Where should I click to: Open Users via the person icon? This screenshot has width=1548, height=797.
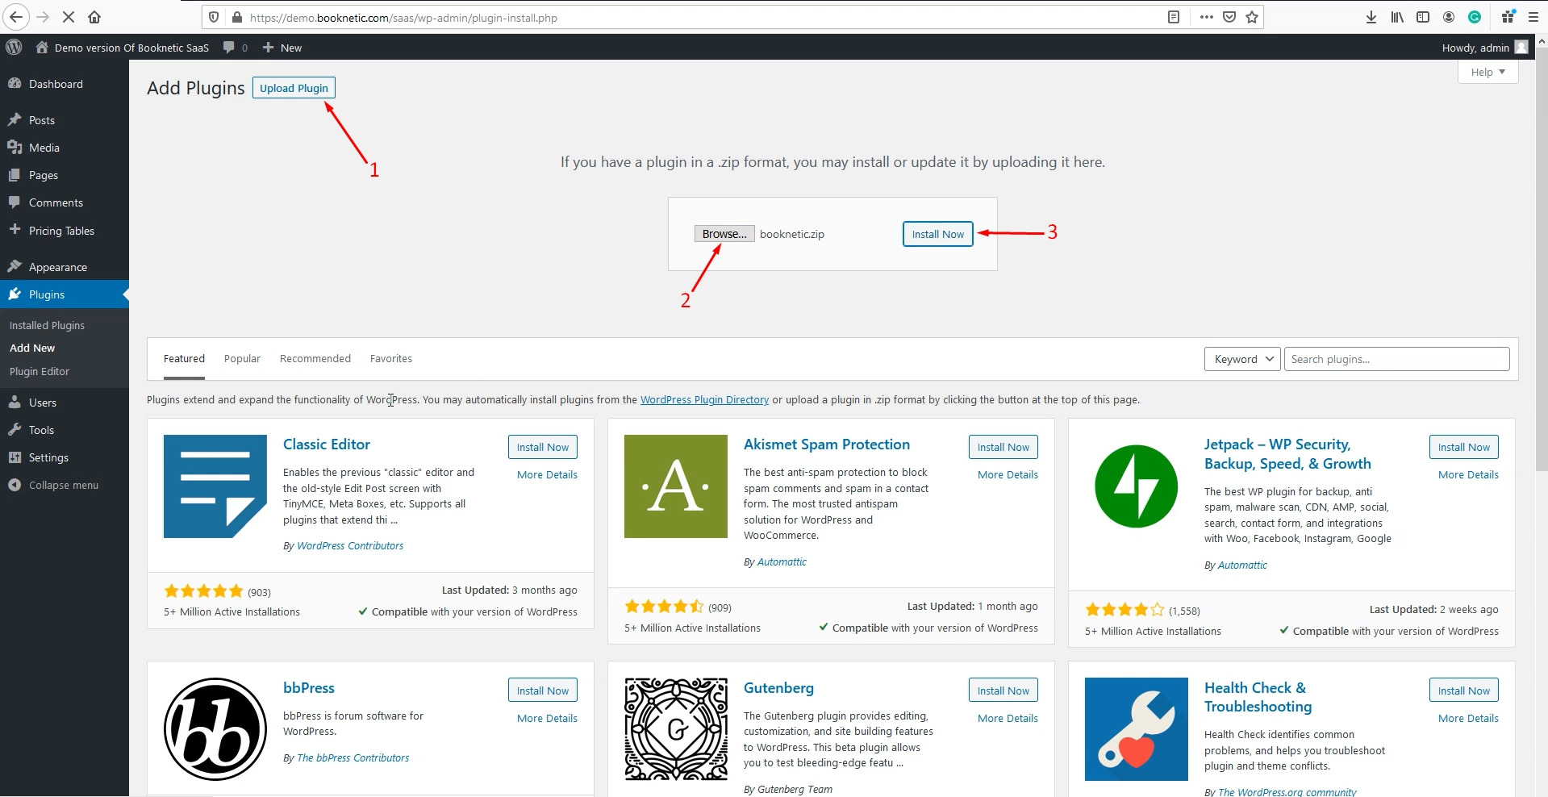16,402
